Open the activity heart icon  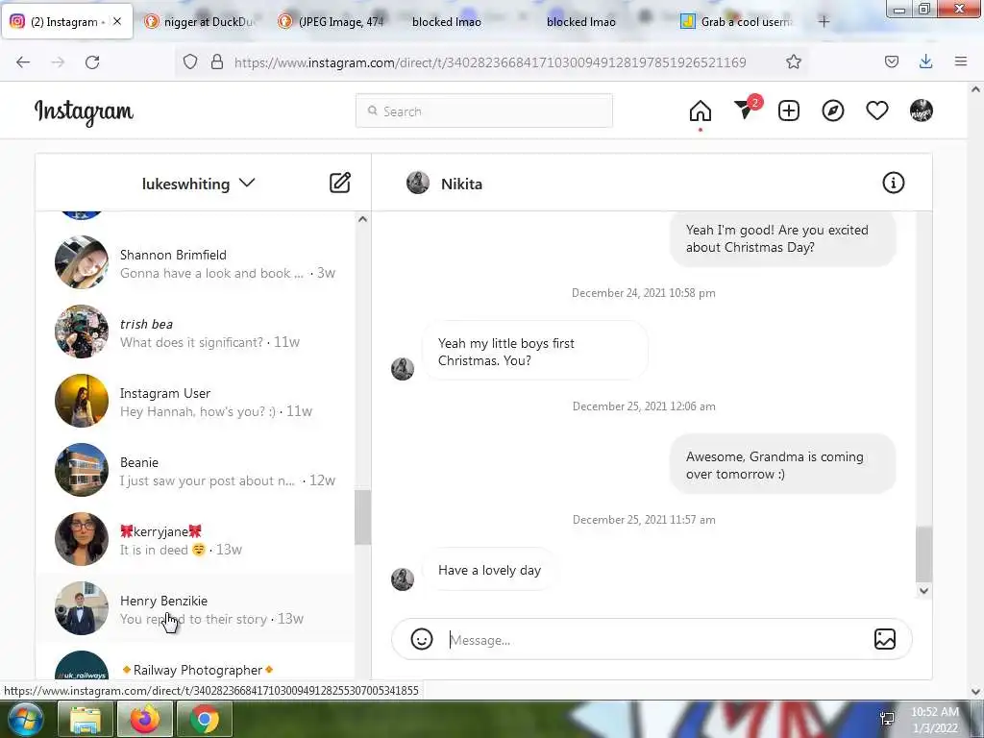tap(877, 111)
